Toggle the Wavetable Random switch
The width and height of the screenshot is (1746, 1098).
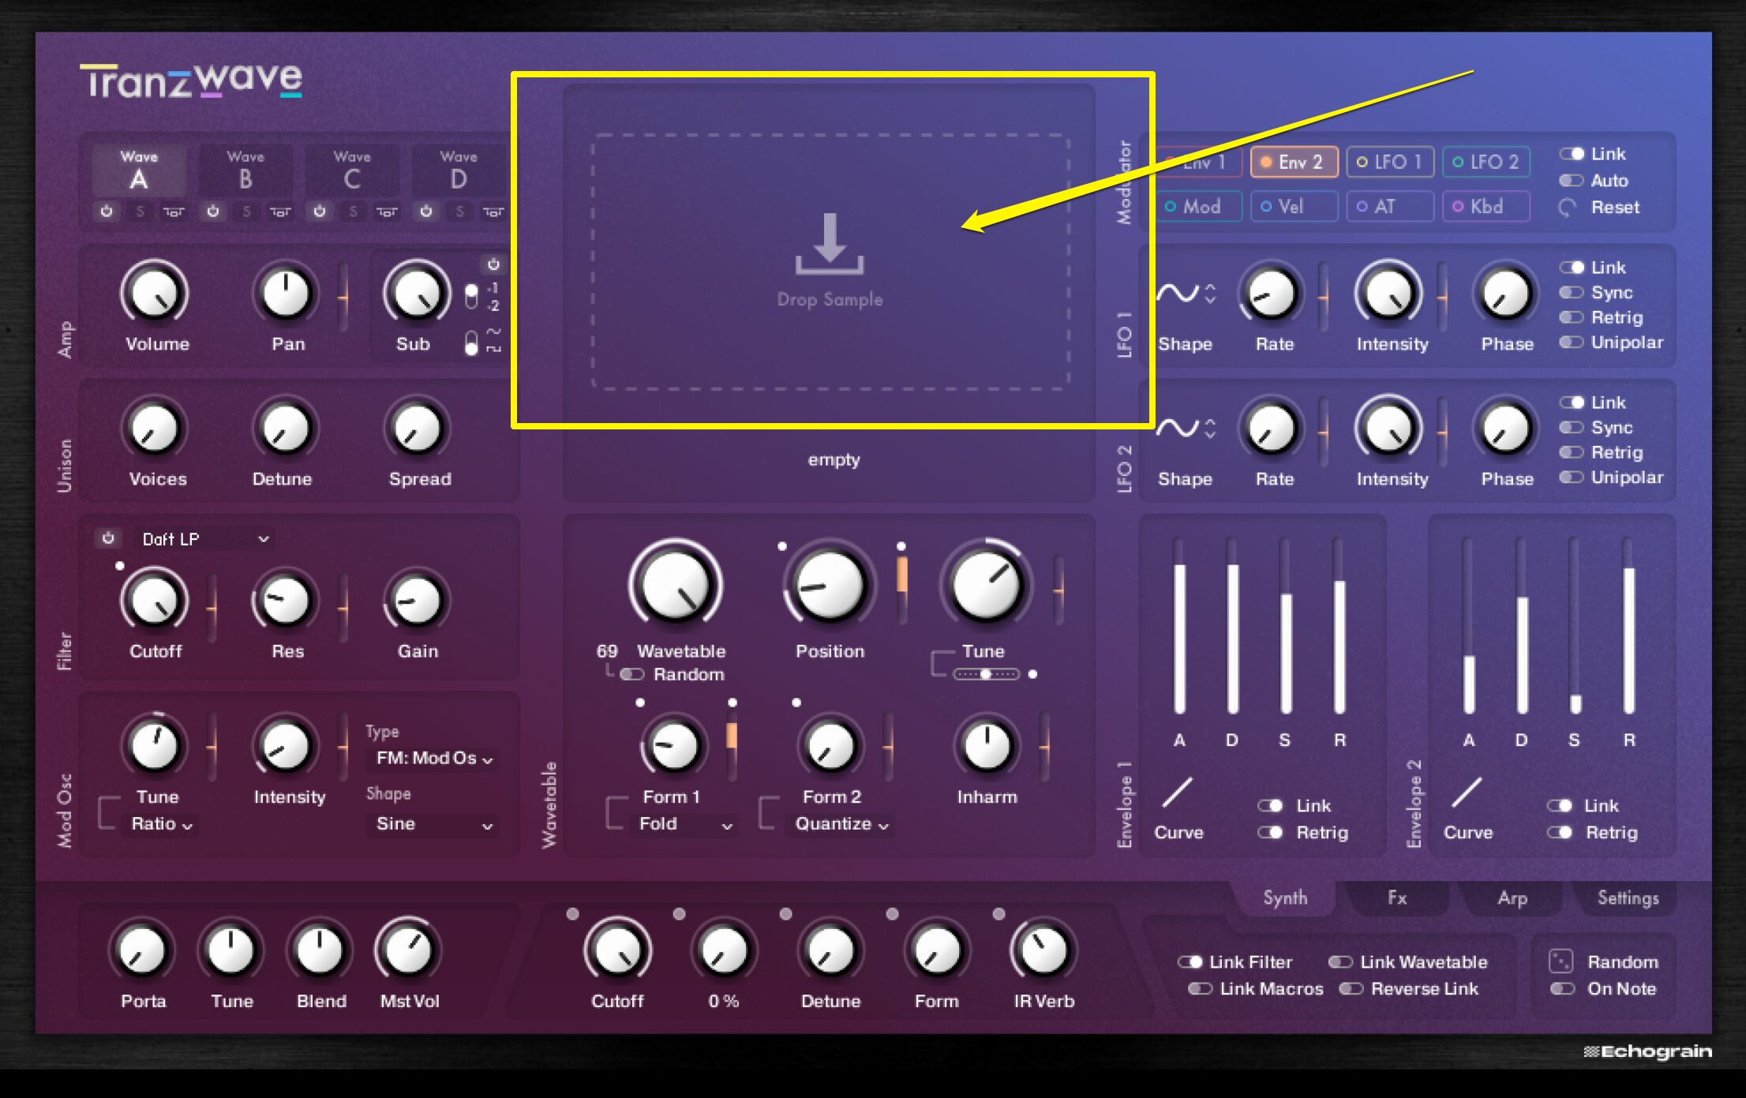coord(631,674)
